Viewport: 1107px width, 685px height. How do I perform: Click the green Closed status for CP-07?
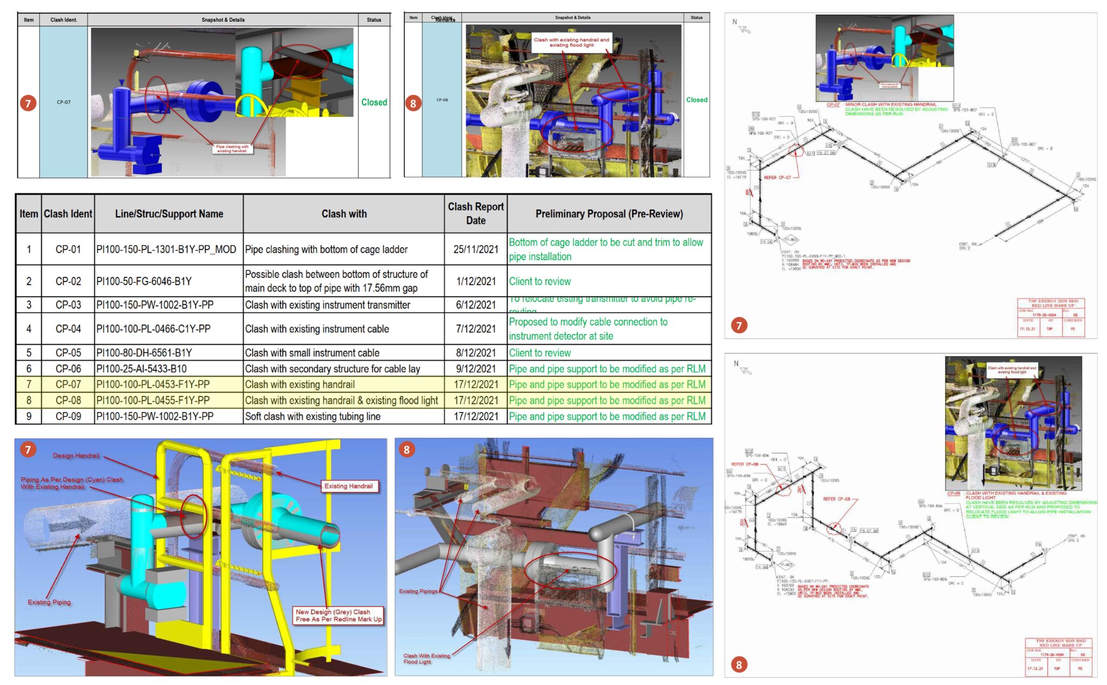pos(374,100)
